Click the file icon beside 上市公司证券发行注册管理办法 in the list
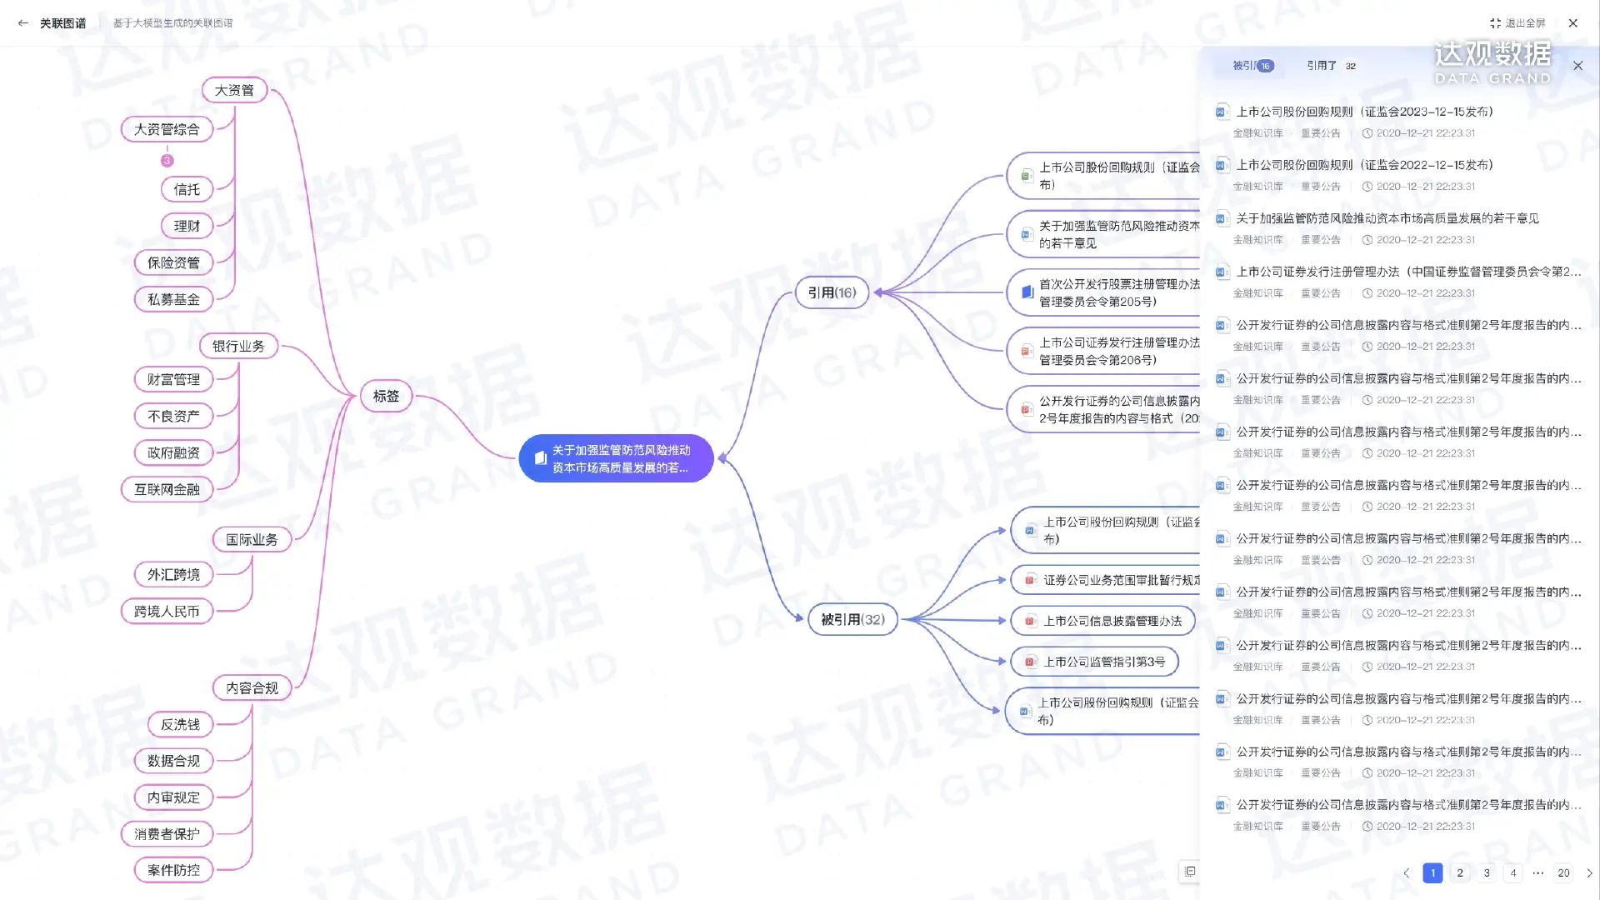1600x900 pixels. click(1222, 272)
